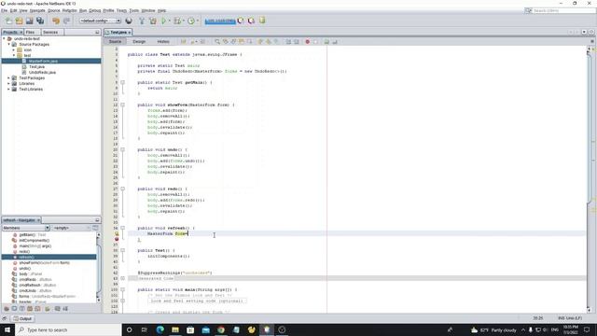Open the default config dropdown
The height and width of the screenshot is (336, 597).
pyautogui.click(x=100, y=21)
